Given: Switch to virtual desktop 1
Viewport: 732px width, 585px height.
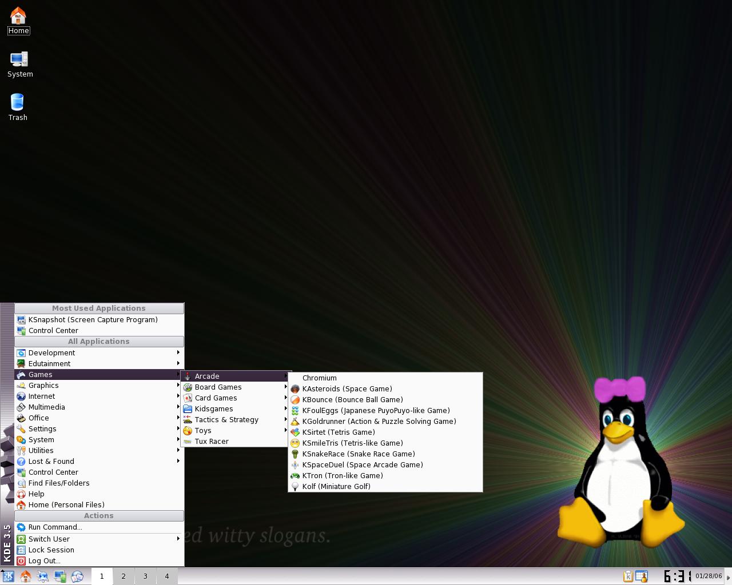Looking at the screenshot, I should click(102, 576).
